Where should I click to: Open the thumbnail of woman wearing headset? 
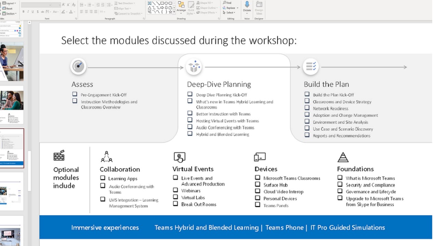12,61
